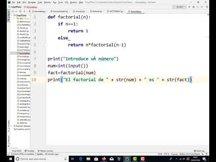Open the Event Log
216x162 pixels.
[x=199, y=151]
